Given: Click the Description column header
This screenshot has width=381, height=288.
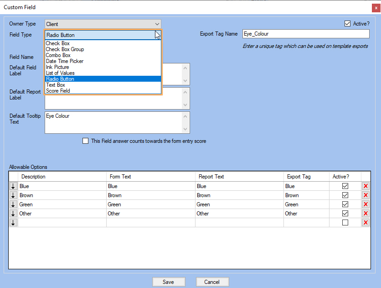Looking at the screenshot, I should [x=62, y=177].
